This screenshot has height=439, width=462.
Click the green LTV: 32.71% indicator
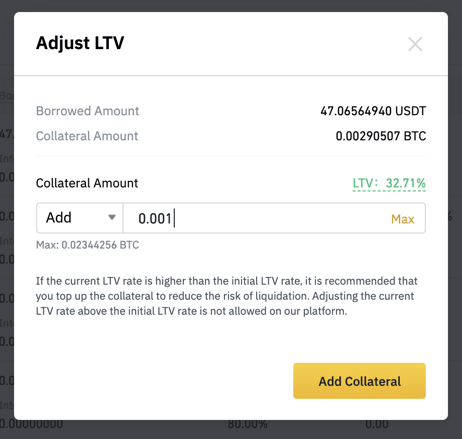[389, 183]
